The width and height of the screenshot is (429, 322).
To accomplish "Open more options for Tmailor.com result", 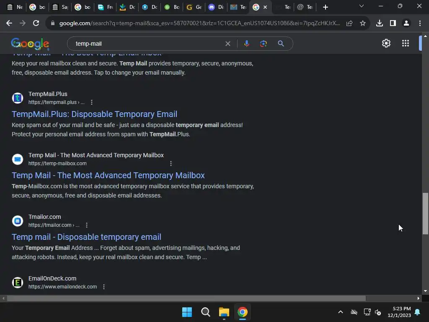I will [87, 225].
